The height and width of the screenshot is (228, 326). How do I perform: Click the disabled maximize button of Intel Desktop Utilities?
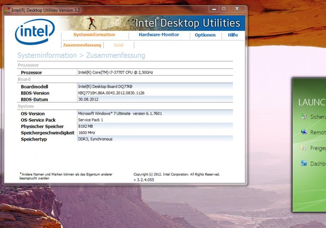coord(224,9)
